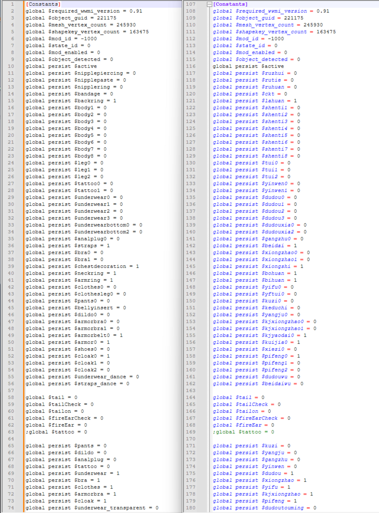Click the $chestdecoration variable line
Viewport: 379px width, 513px height.
[83, 266]
